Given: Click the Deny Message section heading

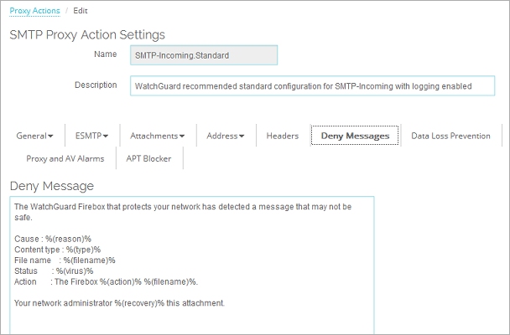Looking at the screenshot, I should 51,185.
